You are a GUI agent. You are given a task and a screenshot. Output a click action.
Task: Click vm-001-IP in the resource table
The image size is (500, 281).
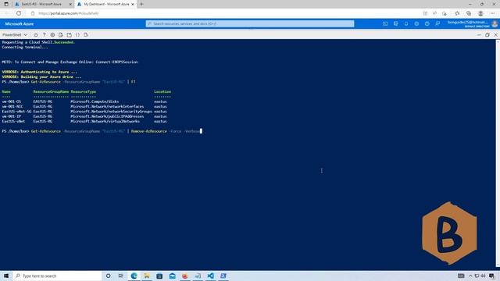click(12, 116)
